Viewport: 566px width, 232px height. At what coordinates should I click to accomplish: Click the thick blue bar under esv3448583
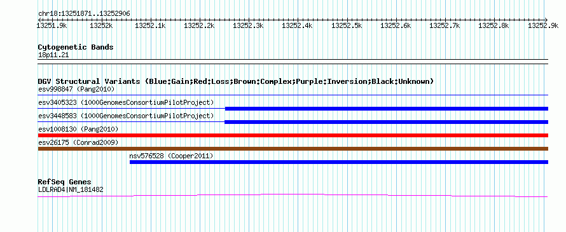386,122
